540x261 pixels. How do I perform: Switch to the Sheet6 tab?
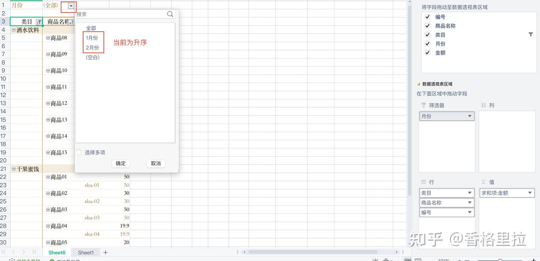click(x=57, y=252)
